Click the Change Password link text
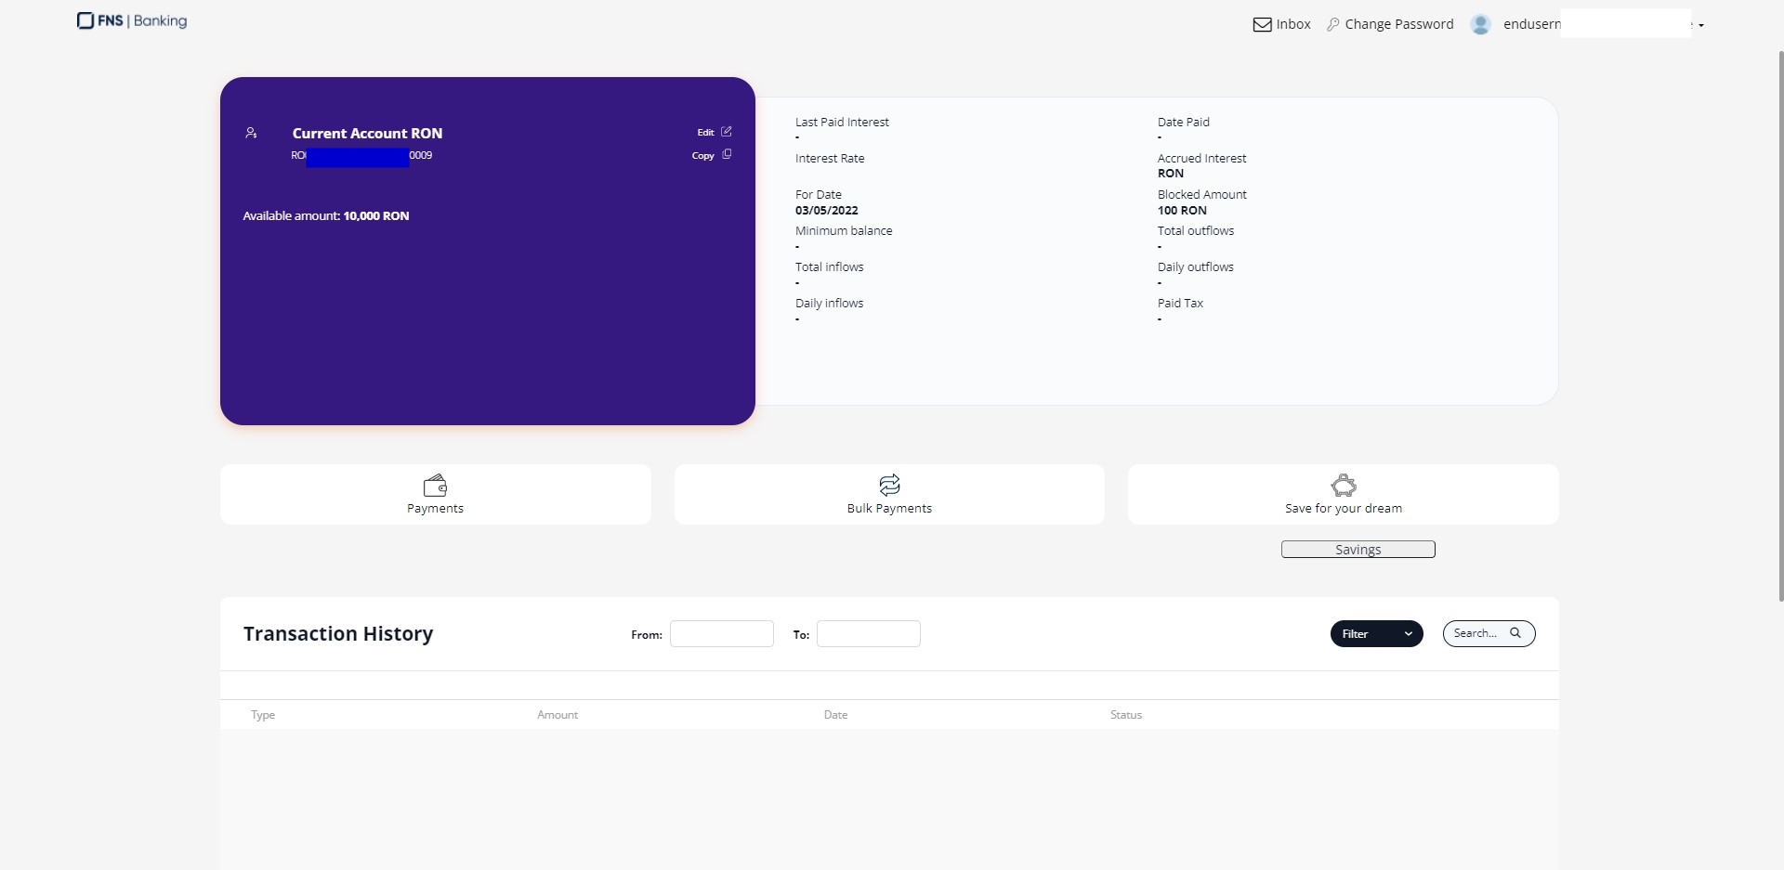This screenshot has width=1784, height=870. click(1398, 25)
